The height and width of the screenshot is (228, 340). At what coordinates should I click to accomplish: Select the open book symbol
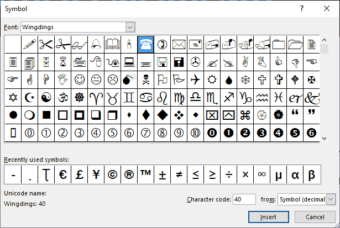[x=113, y=44]
